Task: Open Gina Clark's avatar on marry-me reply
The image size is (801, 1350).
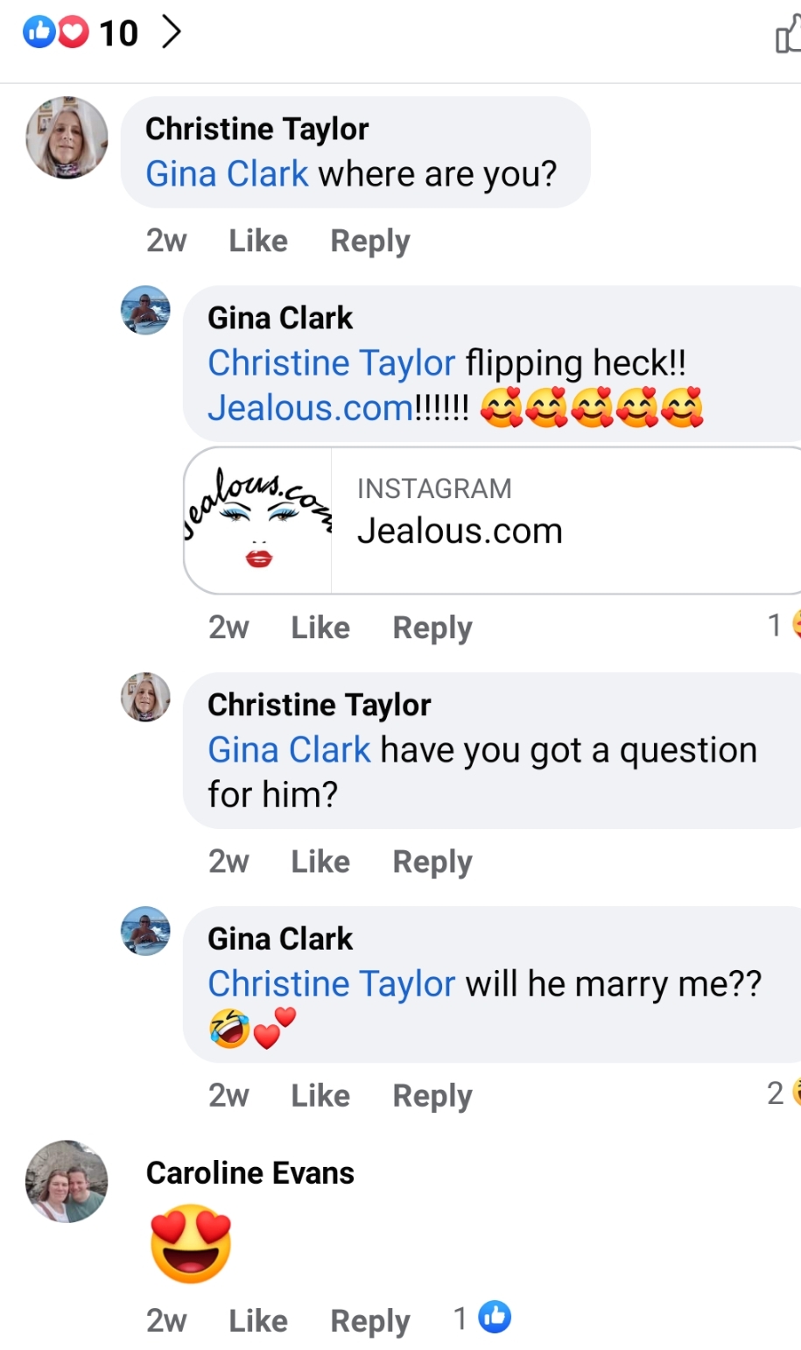Action: point(145,931)
